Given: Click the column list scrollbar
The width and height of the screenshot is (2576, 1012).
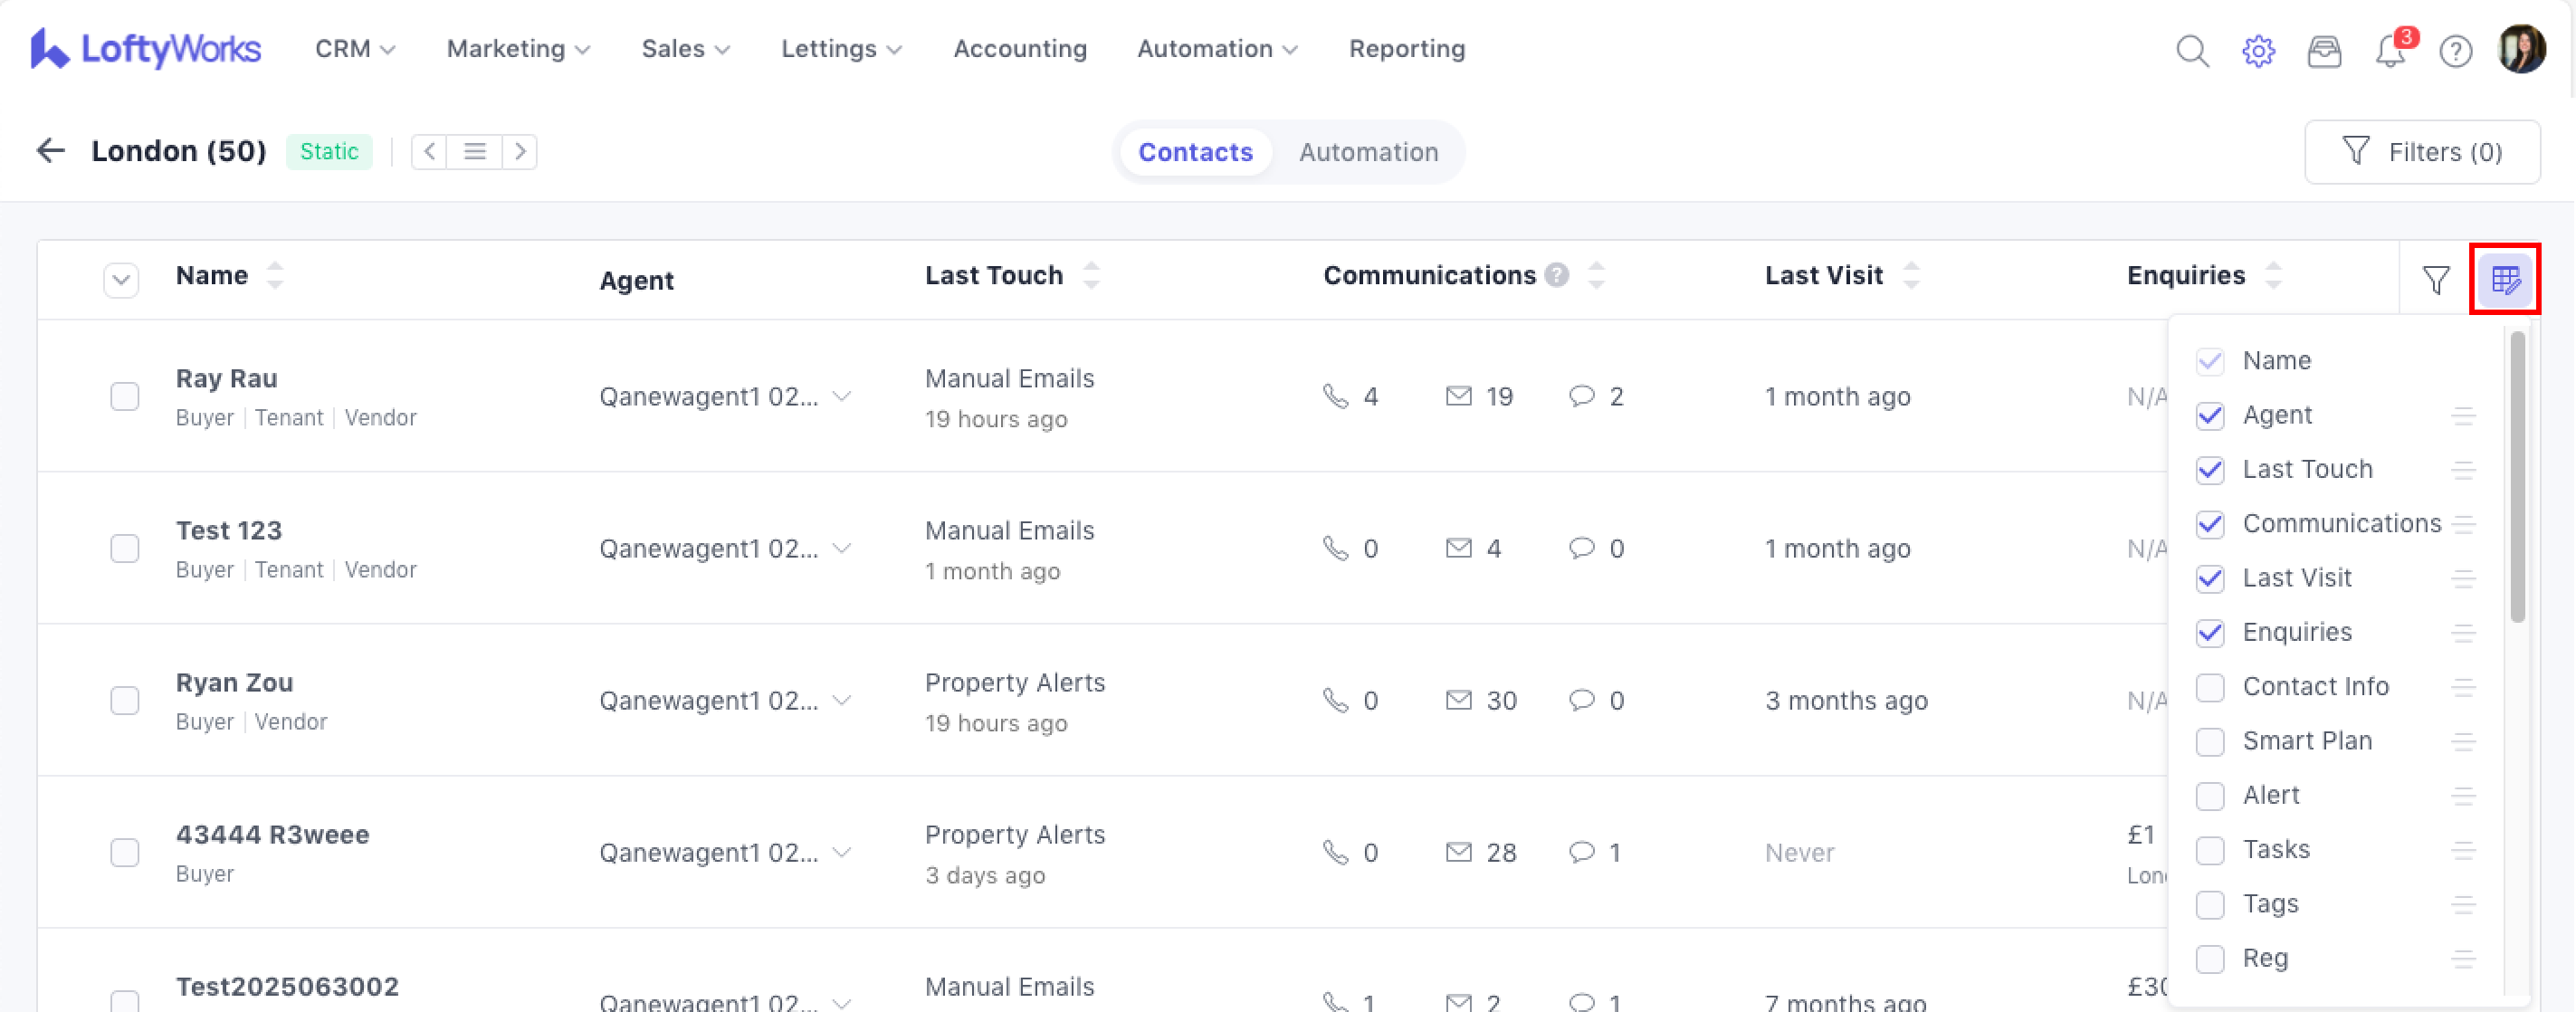Looking at the screenshot, I should (2517, 477).
